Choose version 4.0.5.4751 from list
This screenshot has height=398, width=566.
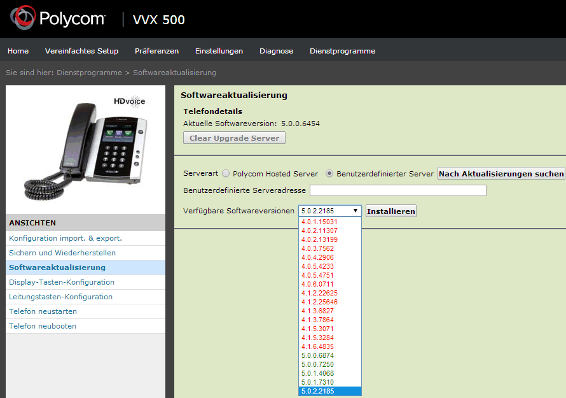330,275
